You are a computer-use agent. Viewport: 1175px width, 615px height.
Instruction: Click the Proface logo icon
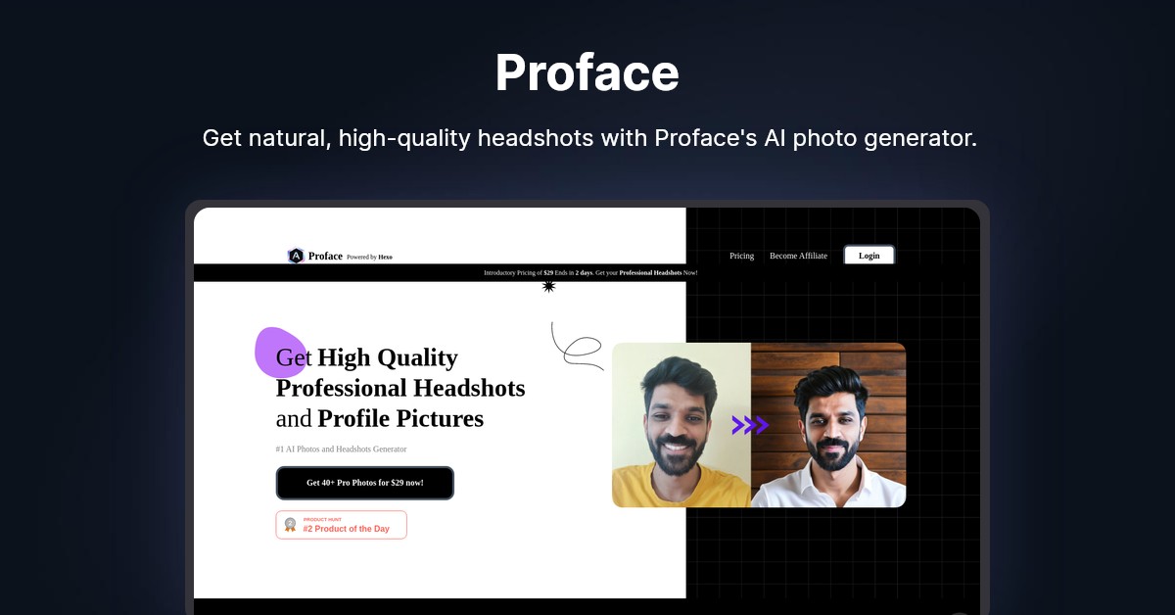296,256
